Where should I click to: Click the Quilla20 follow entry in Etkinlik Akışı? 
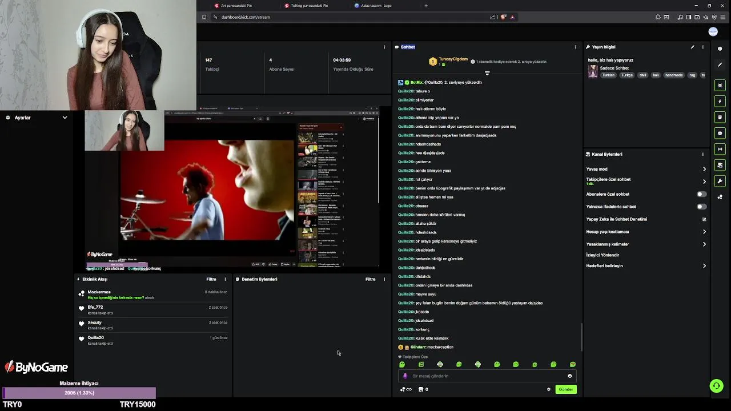tap(152, 340)
